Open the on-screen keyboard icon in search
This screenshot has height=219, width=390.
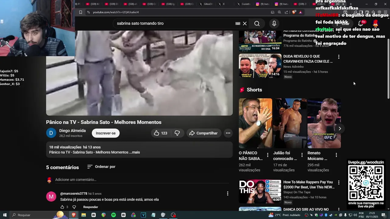[x=238, y=23]
